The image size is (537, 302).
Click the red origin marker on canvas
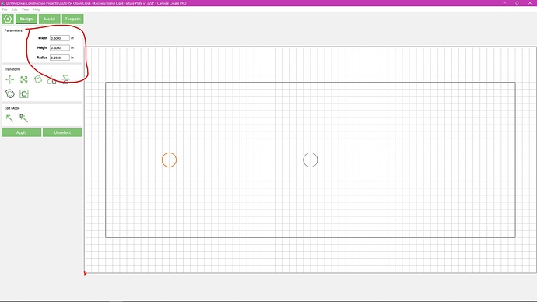coord(86,273)
